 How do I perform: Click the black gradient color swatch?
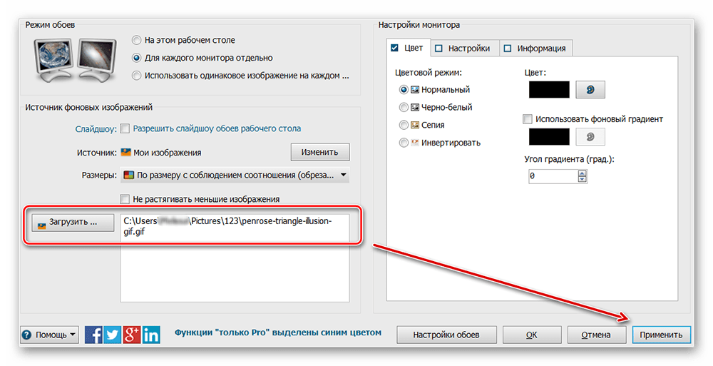coord(549,136)
